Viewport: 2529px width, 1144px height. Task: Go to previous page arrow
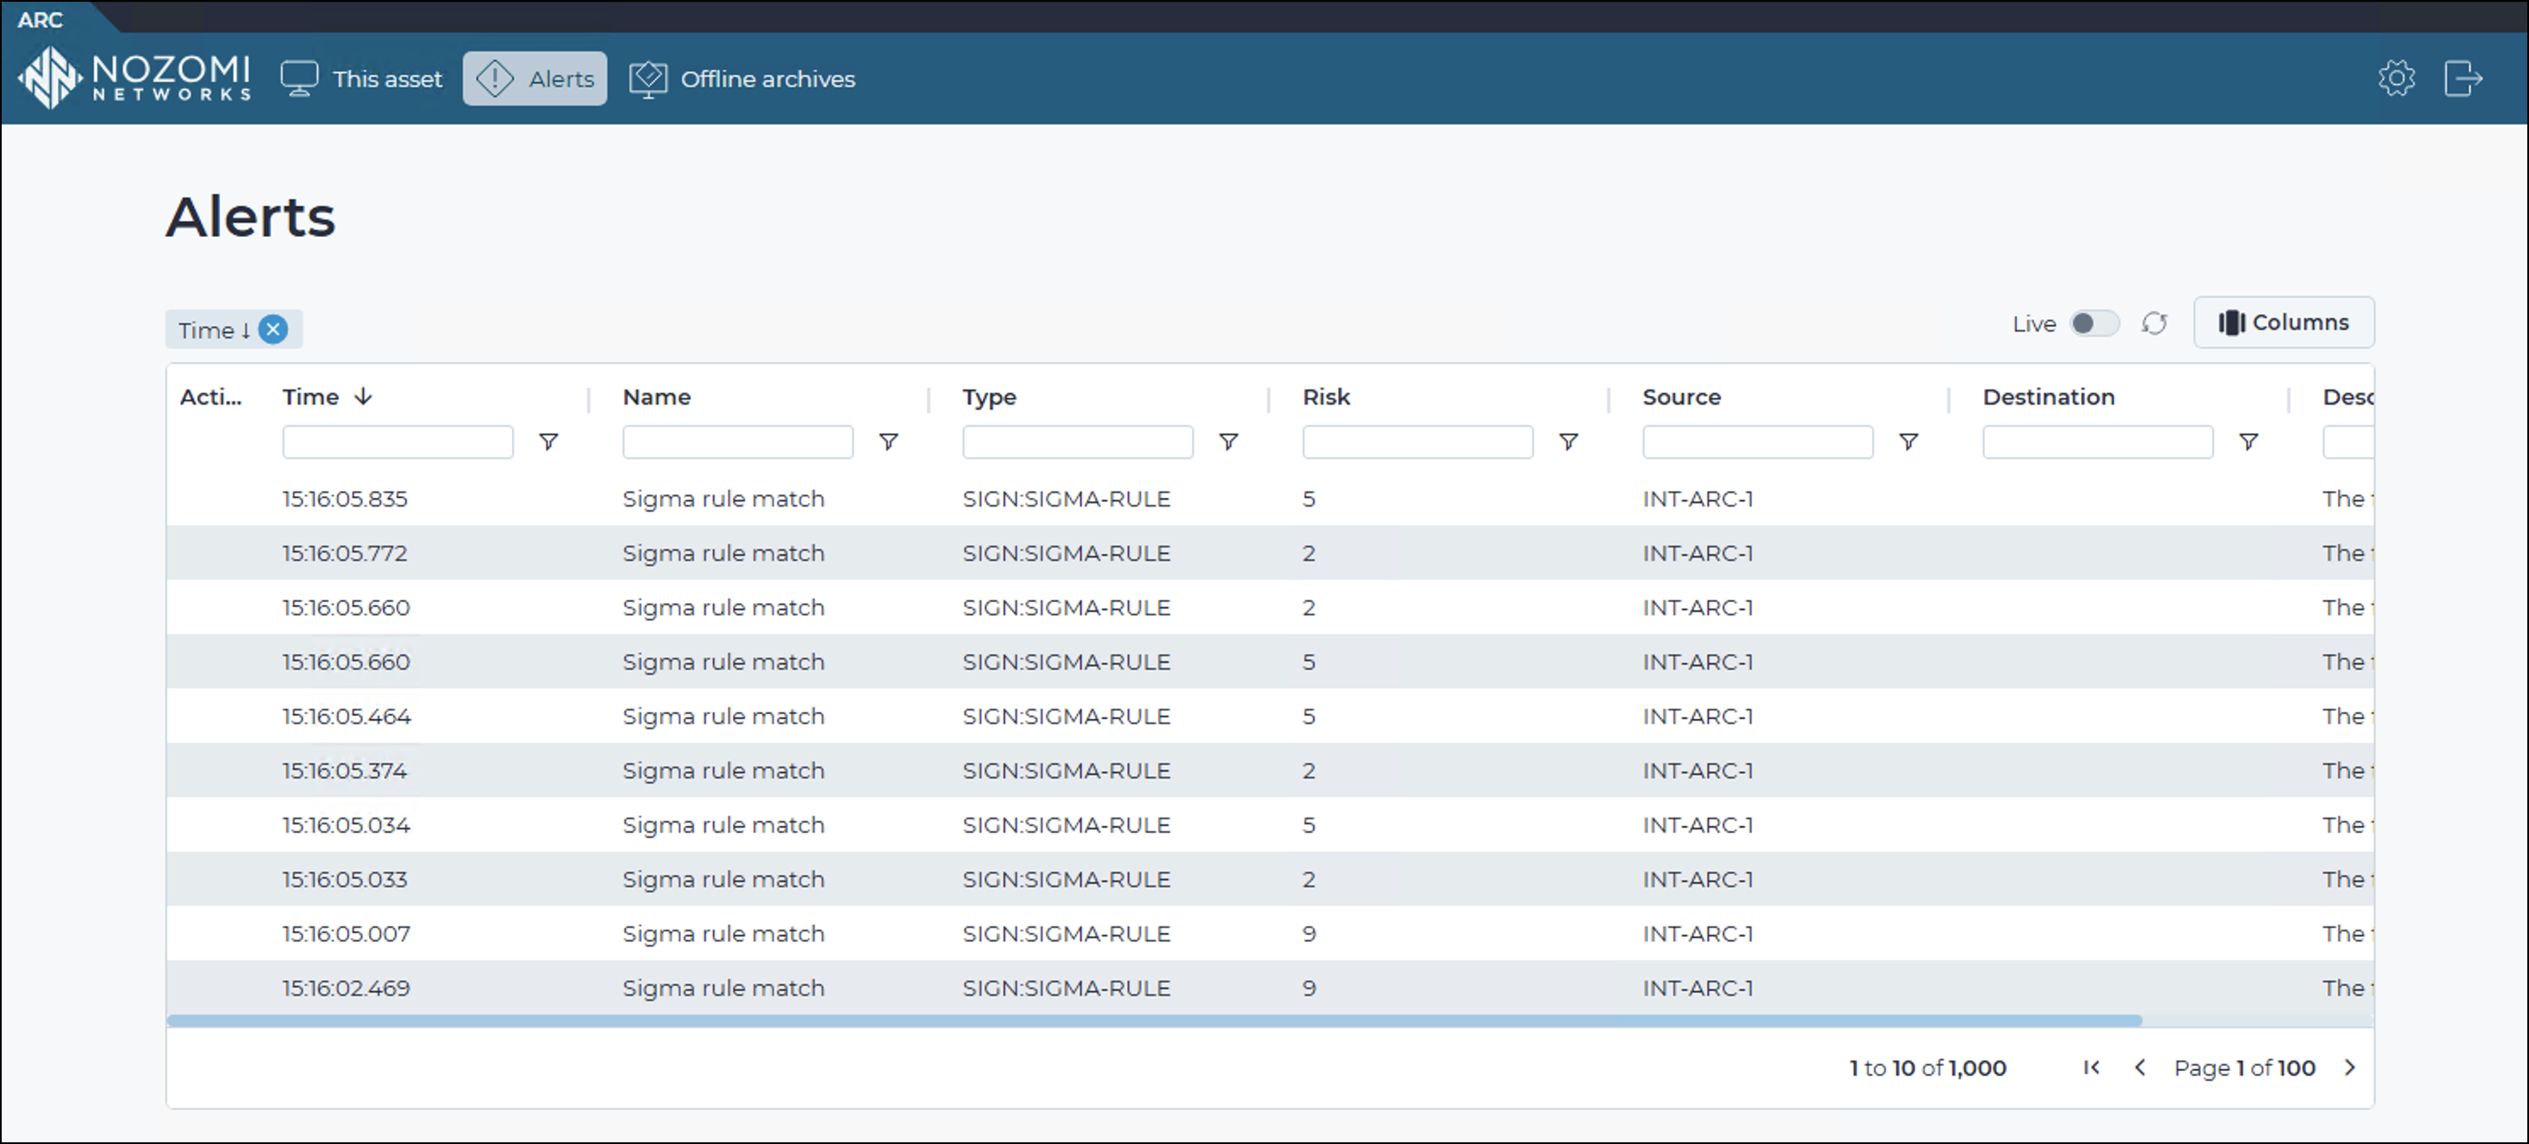point(2140,1068)
